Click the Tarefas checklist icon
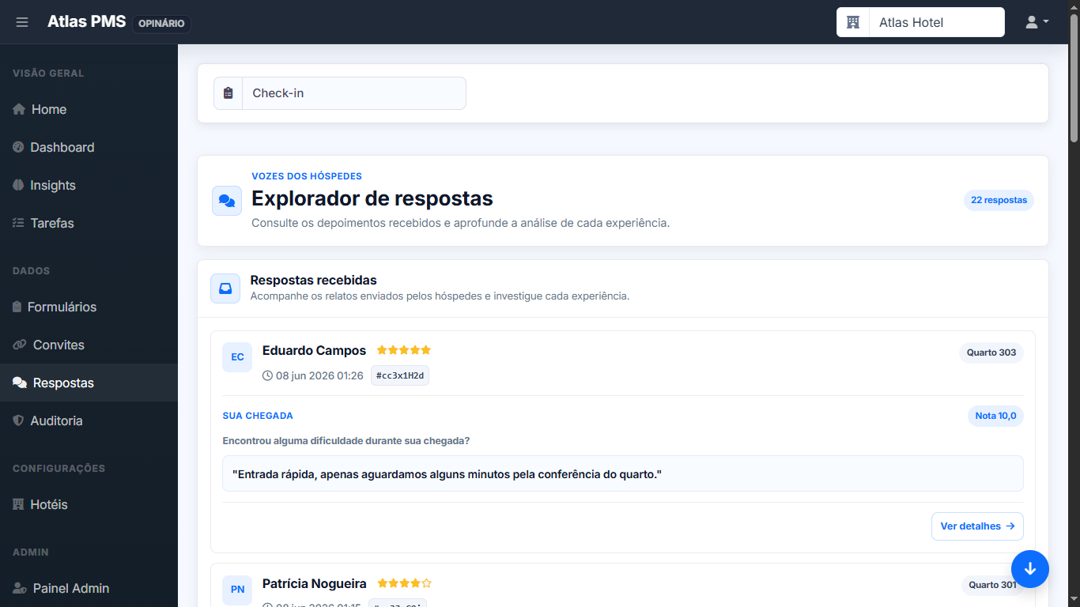The height and width of the screenshot is (607, 1080). (x=19, y=223)
